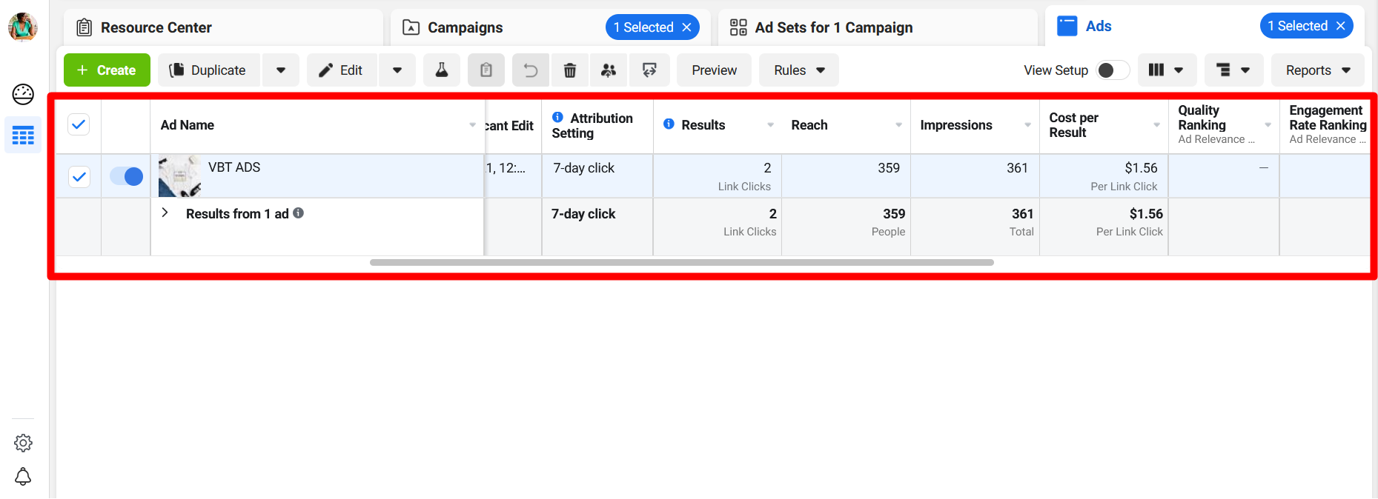Open the settings gear in sidebar
This screenshot has height=499, width=1378.
23,443
